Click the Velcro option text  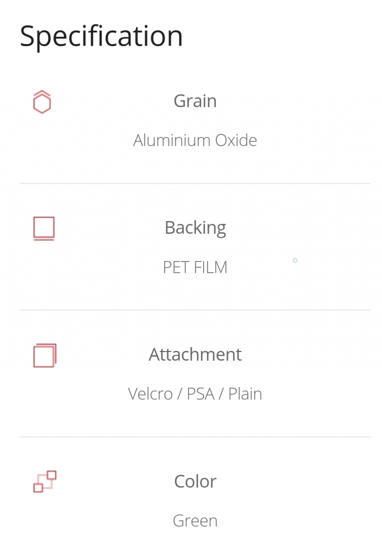(x=150, y=394)
